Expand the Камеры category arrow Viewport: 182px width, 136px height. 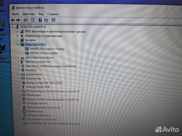pos(18,70)
